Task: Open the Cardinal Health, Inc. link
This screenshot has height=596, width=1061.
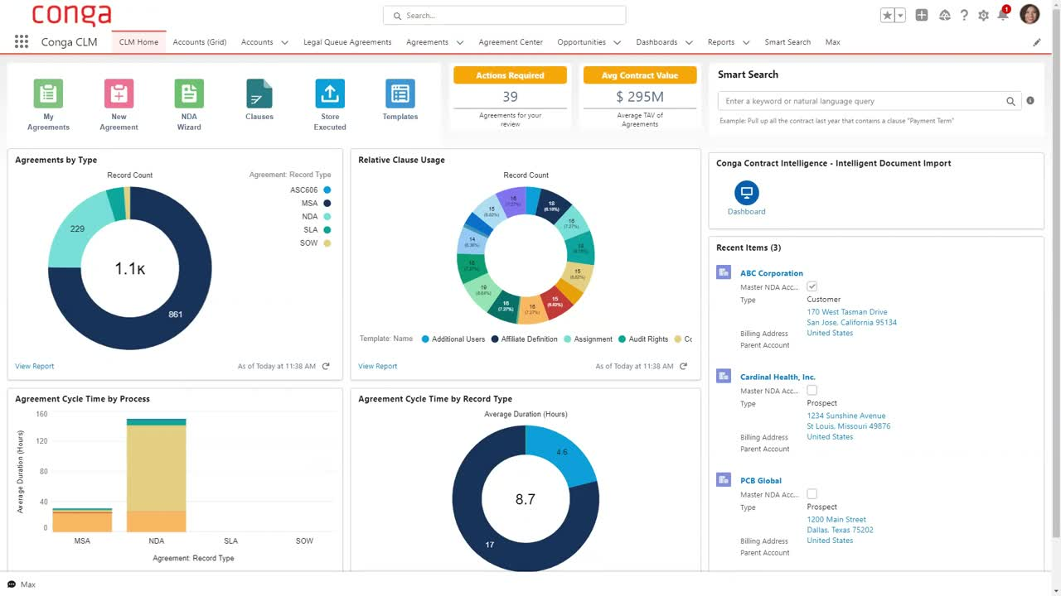Action: tap(778, 377)
